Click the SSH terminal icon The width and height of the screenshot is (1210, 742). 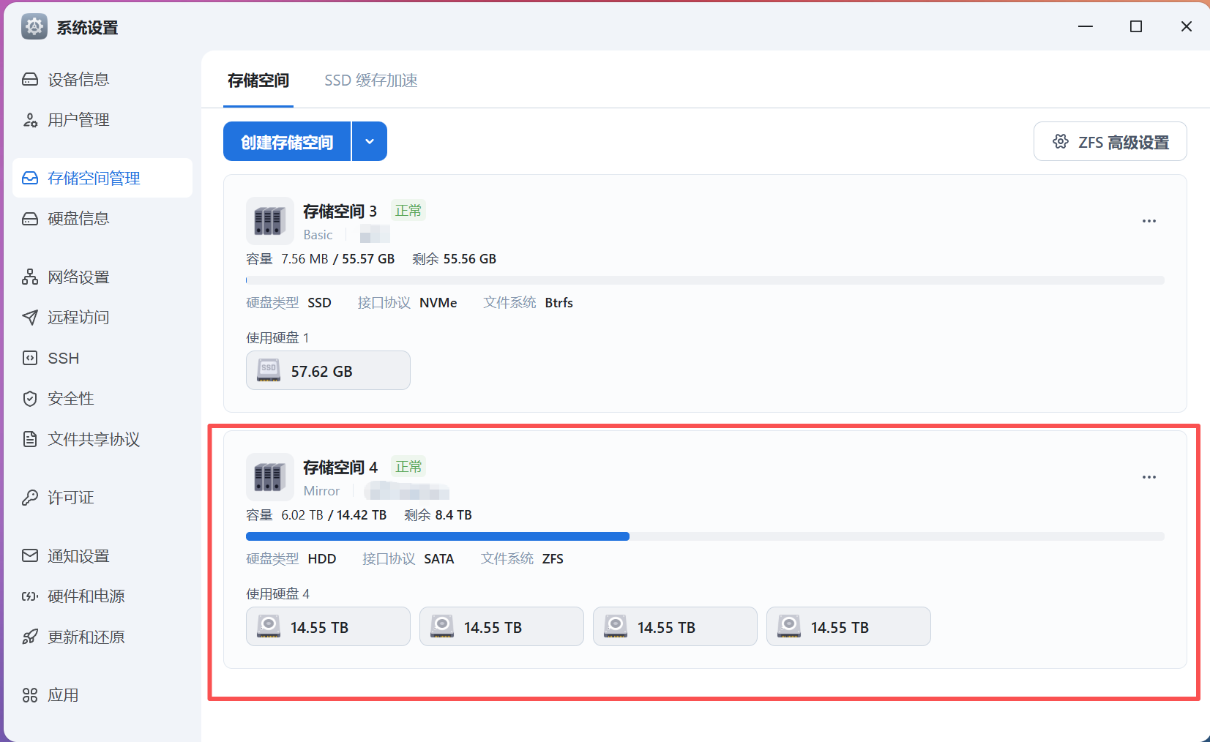click(30, 358)
